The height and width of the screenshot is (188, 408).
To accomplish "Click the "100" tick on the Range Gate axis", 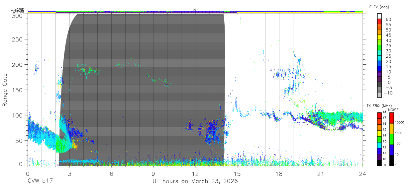I will pyautogui.click(x=17, y=115).
